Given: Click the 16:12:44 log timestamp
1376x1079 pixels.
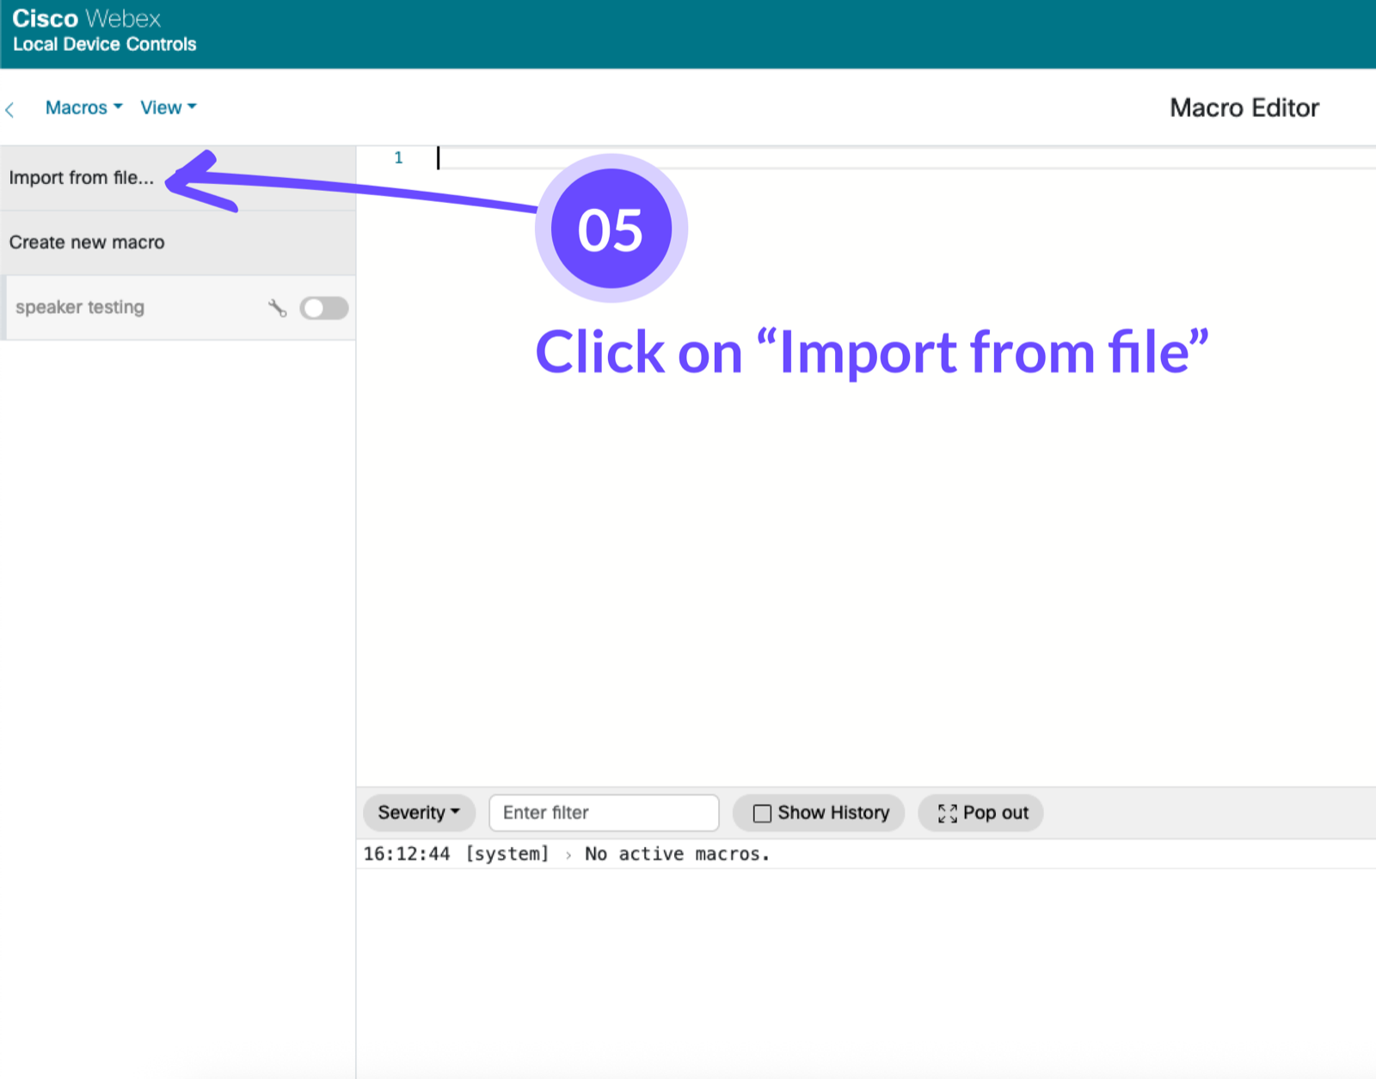Looking at the screenshot, I should [x=407, y=854].
